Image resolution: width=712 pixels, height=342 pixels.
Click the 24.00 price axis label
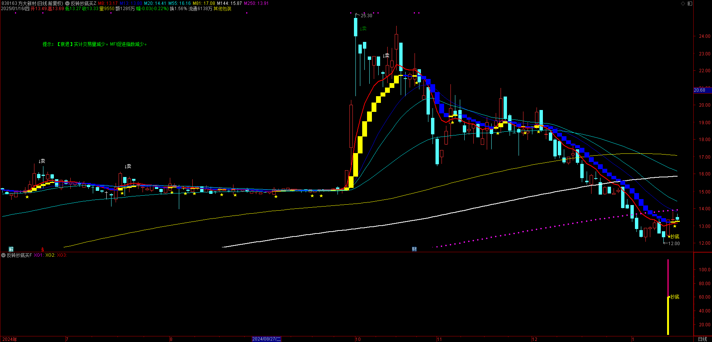[x=705, y=36]
